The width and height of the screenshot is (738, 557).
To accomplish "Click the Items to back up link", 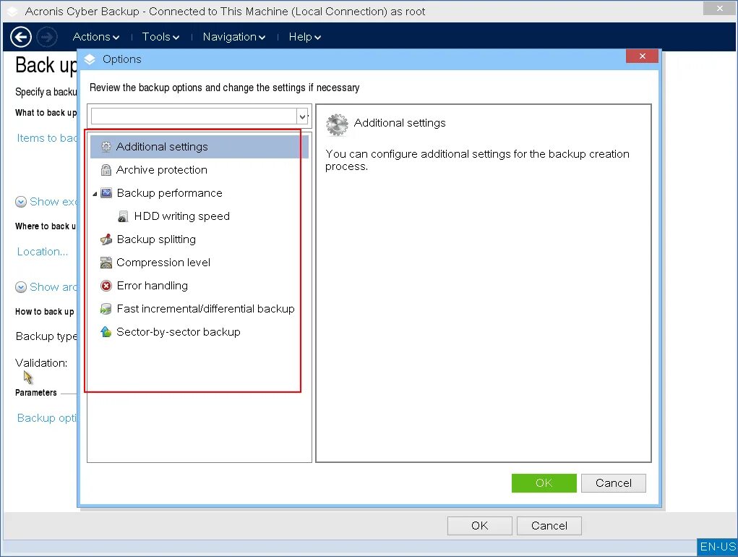I will click(46, 138).
